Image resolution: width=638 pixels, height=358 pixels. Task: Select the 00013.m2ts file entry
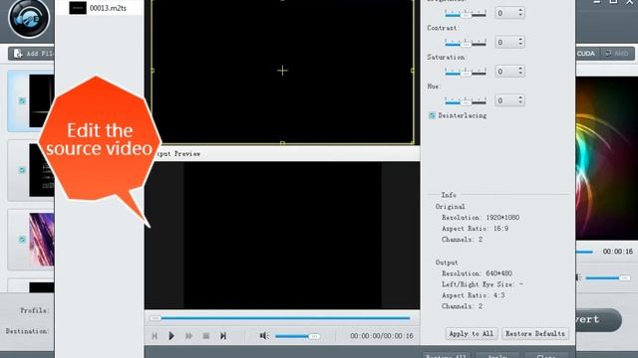coord(99,8)
